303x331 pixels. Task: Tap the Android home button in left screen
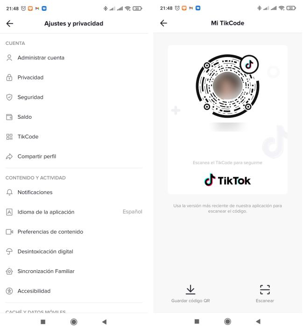click(x=74, y=322)
